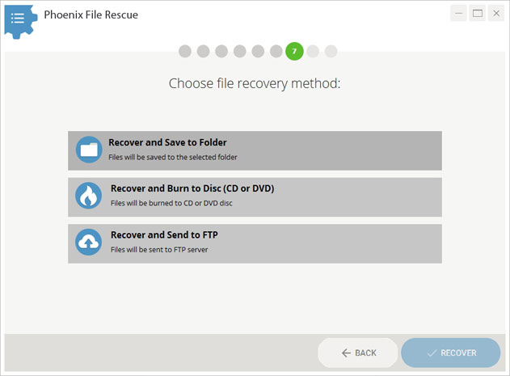Return to the sixth wizard step dot
Viewport: 510px width, 376px height.
pyautogui.click(x=276, y=51)
